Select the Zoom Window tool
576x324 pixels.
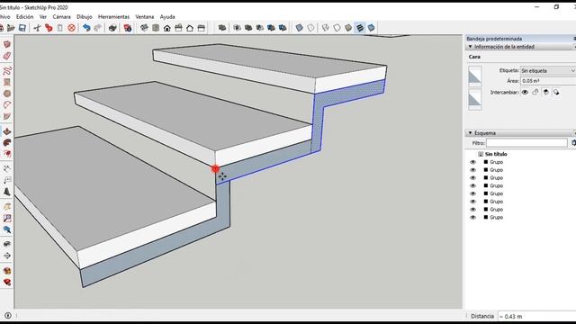point(7,218)
